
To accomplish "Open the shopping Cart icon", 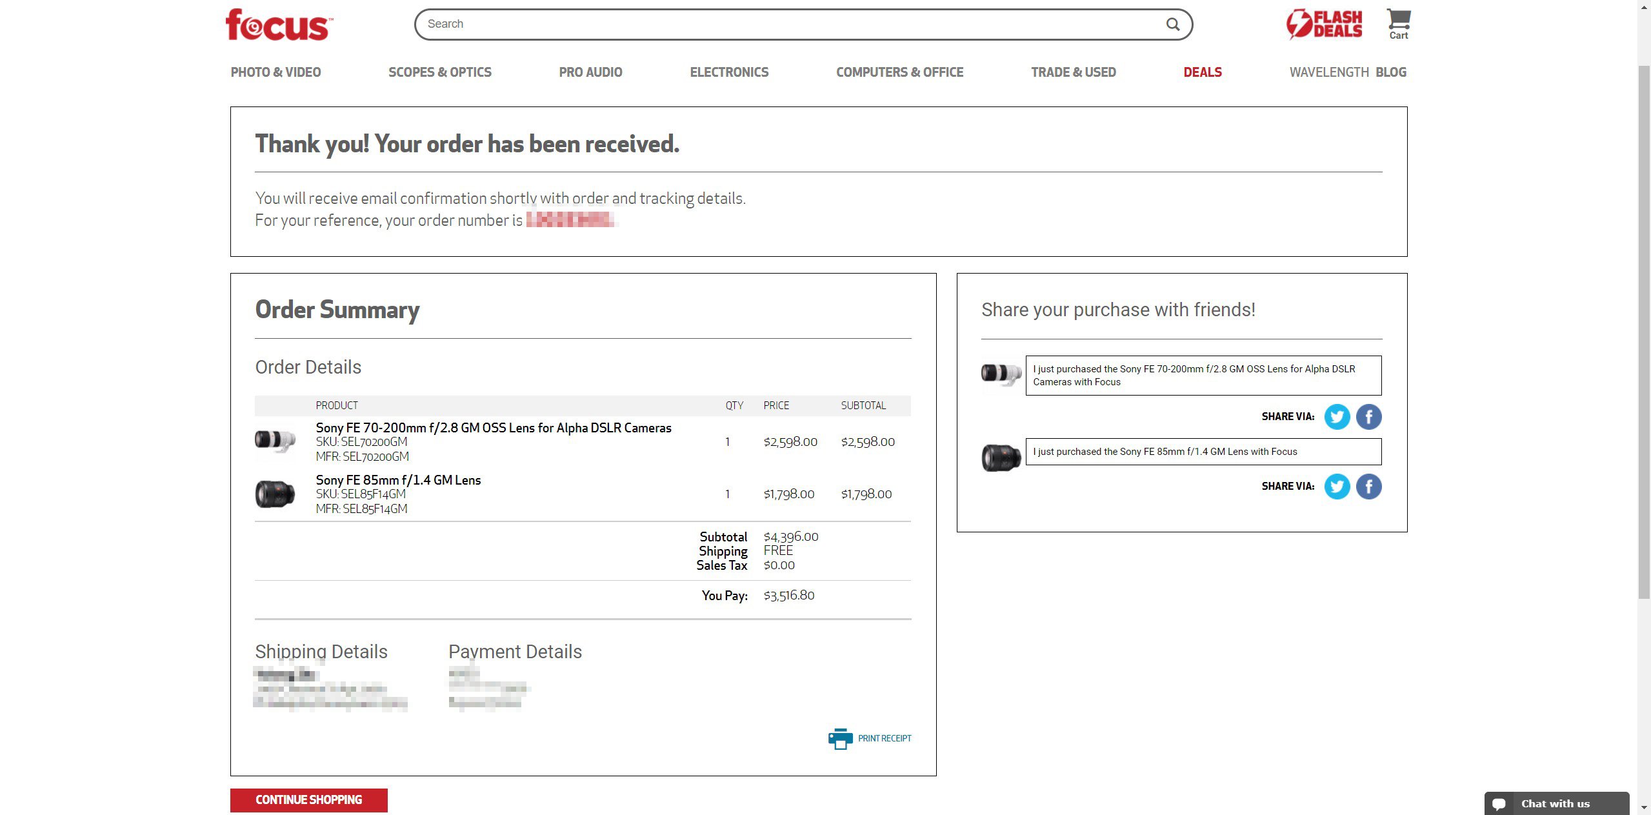I will coord(1398,25).
